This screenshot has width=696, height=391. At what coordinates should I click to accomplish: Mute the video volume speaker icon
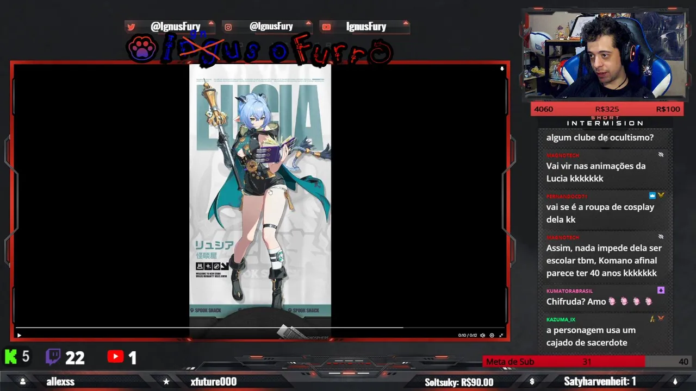(482, 336)
